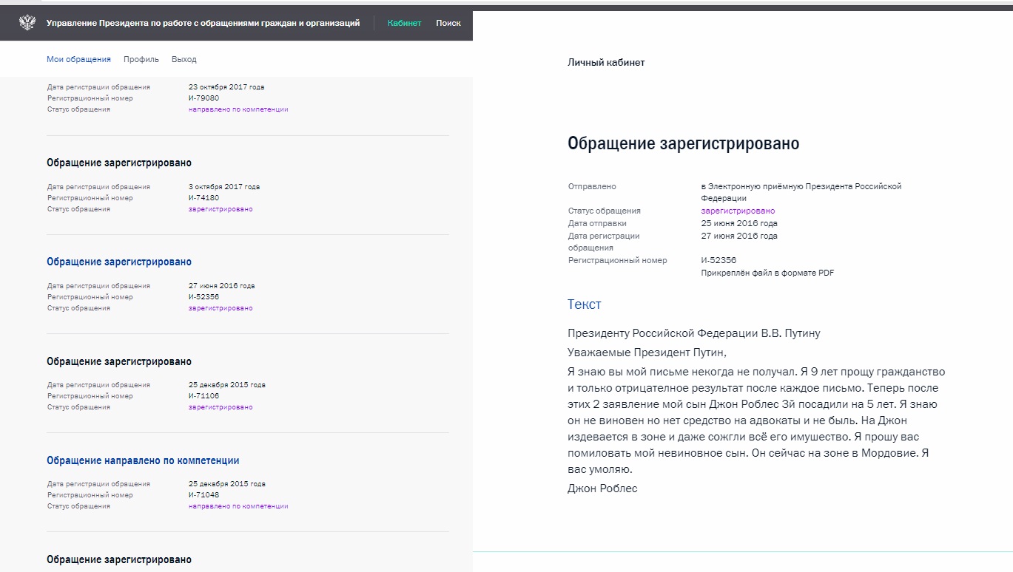Open Поиск in the header
Viewport: 1013px width, 572px height.
pyautogui.click(x=448, y=23)
